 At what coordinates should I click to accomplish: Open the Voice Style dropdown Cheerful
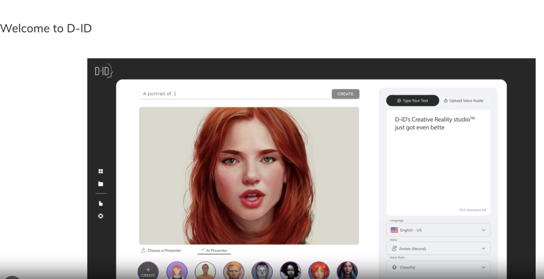tap(438, 268)
